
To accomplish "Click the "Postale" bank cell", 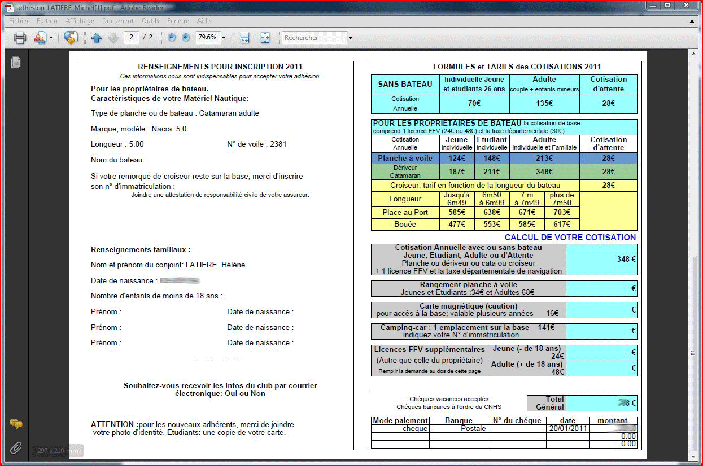I will click(458, 428).
